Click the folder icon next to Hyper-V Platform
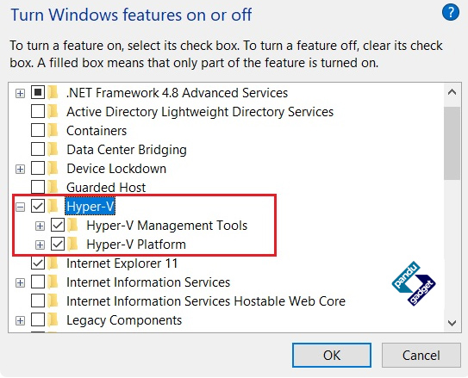Screen dimensions: 468x378 point(72,245)
